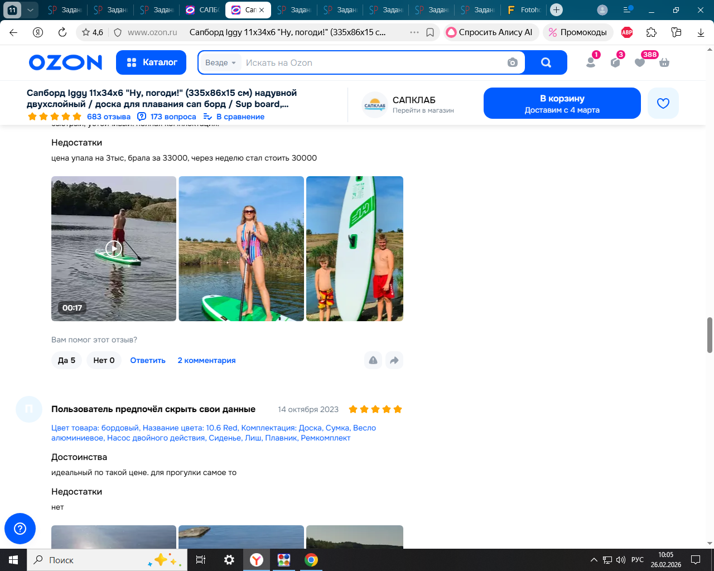
Task: Share the review via the arrow icon
Action: (x=394, y=360)
